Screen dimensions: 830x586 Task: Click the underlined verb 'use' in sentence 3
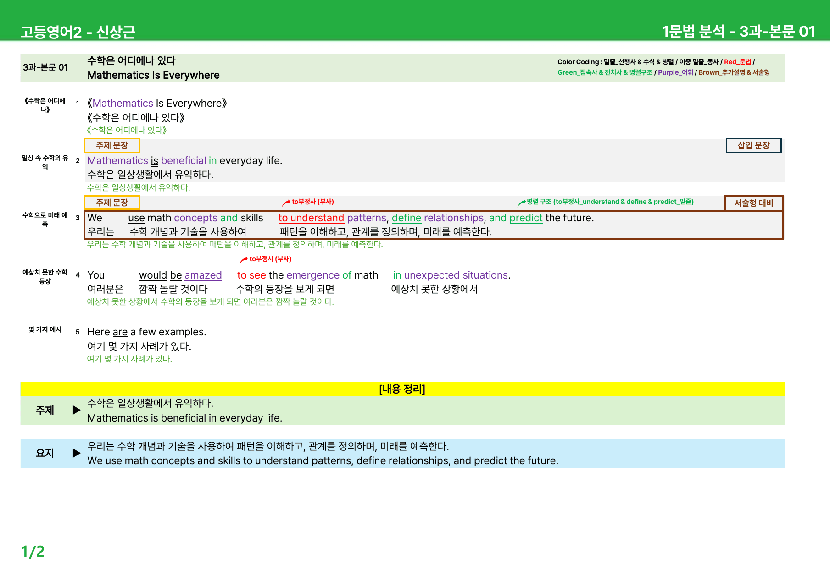tap(136, 218)
